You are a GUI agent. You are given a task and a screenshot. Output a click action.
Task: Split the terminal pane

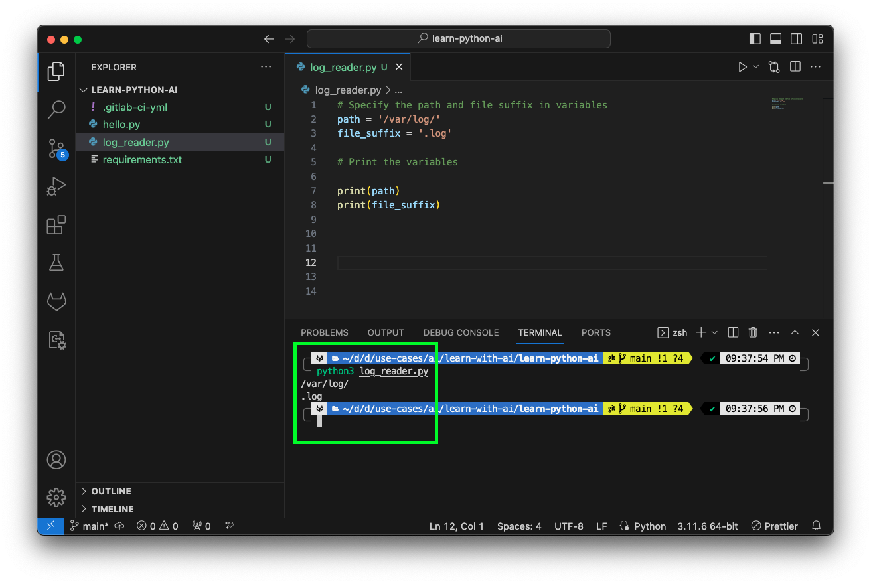pos(732,332)
